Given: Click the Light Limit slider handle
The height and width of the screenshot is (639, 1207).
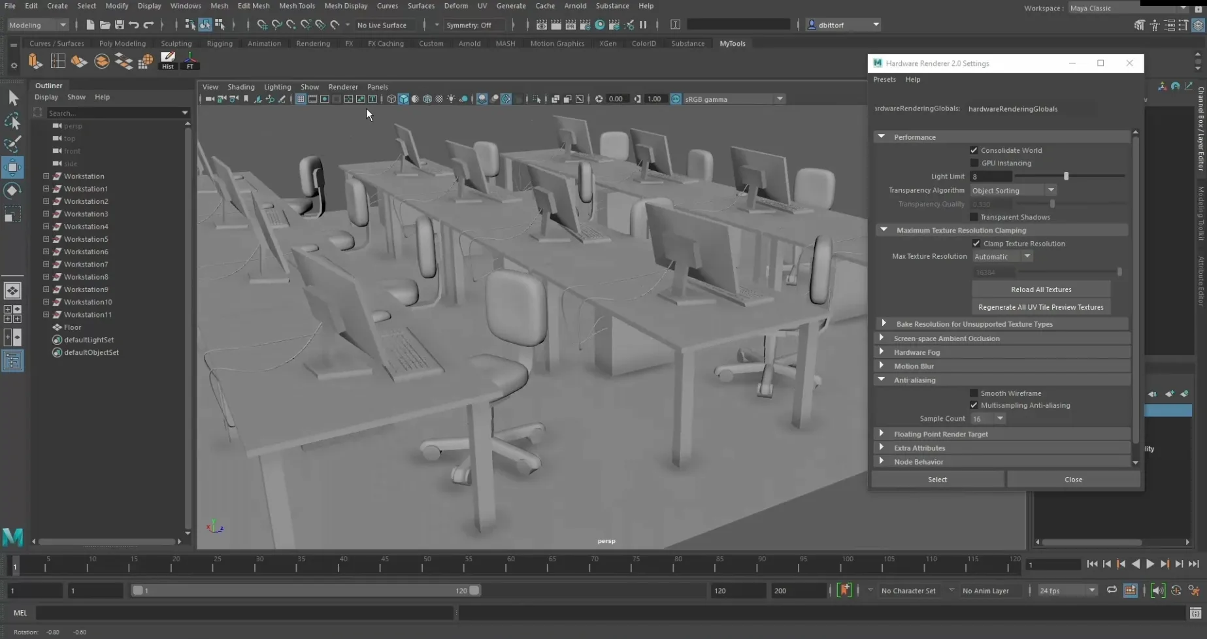Looking at the screenshot, I should tap(1066, 176).
